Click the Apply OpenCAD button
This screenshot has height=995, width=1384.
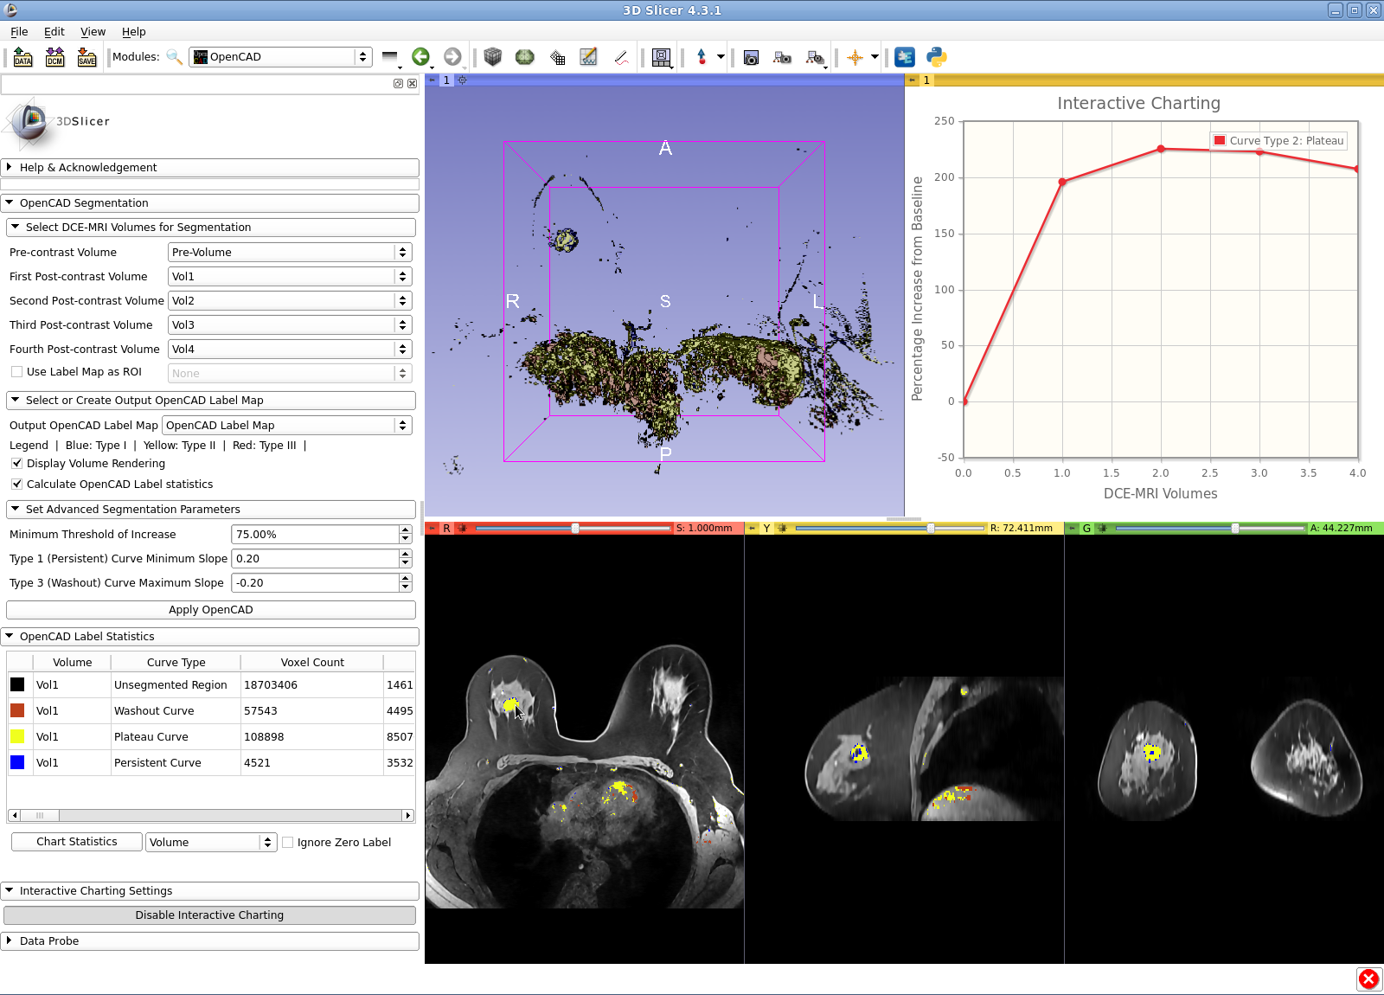[210, 610]
